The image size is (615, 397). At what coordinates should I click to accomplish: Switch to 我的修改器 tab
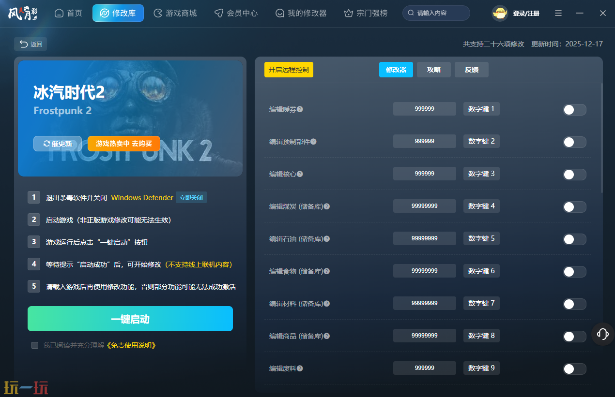301,13
